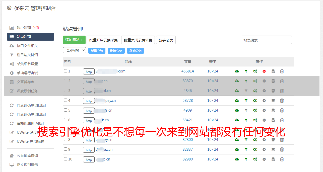Click the 删除分组 button

pyautogui.click(x=116, y=51)
